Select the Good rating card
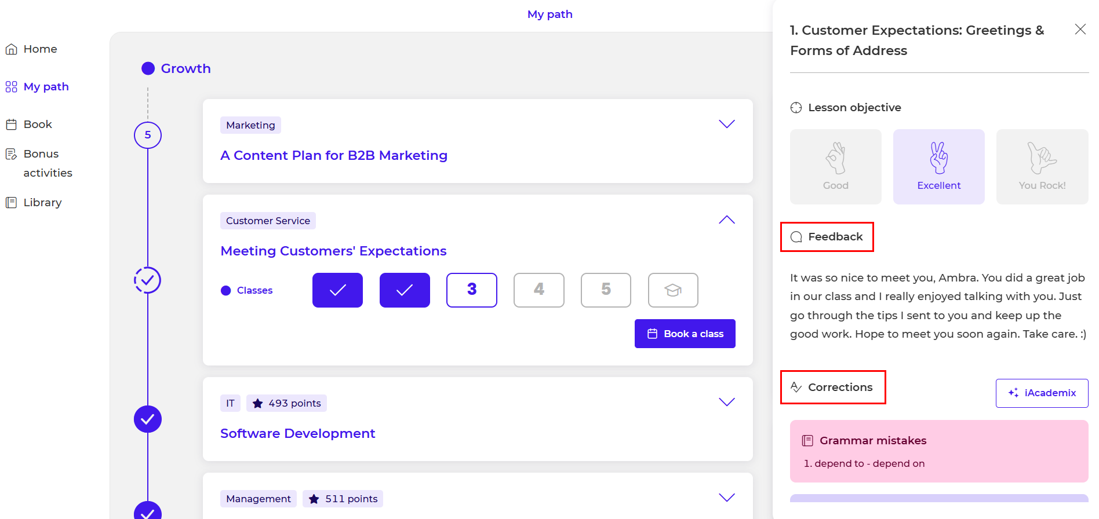Screen dimensions: 1099x519 [835, 167]
